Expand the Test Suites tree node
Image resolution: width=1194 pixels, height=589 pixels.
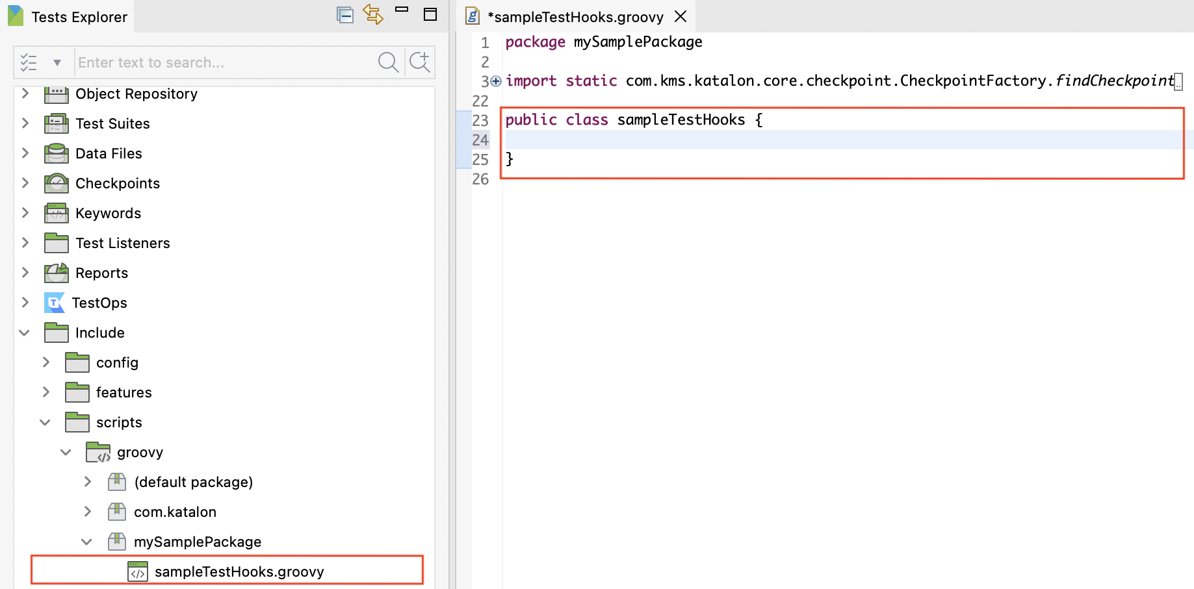pos(25,123)
